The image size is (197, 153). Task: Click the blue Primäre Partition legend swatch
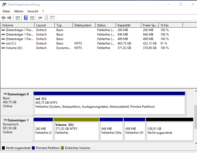[x=33, y=148]
